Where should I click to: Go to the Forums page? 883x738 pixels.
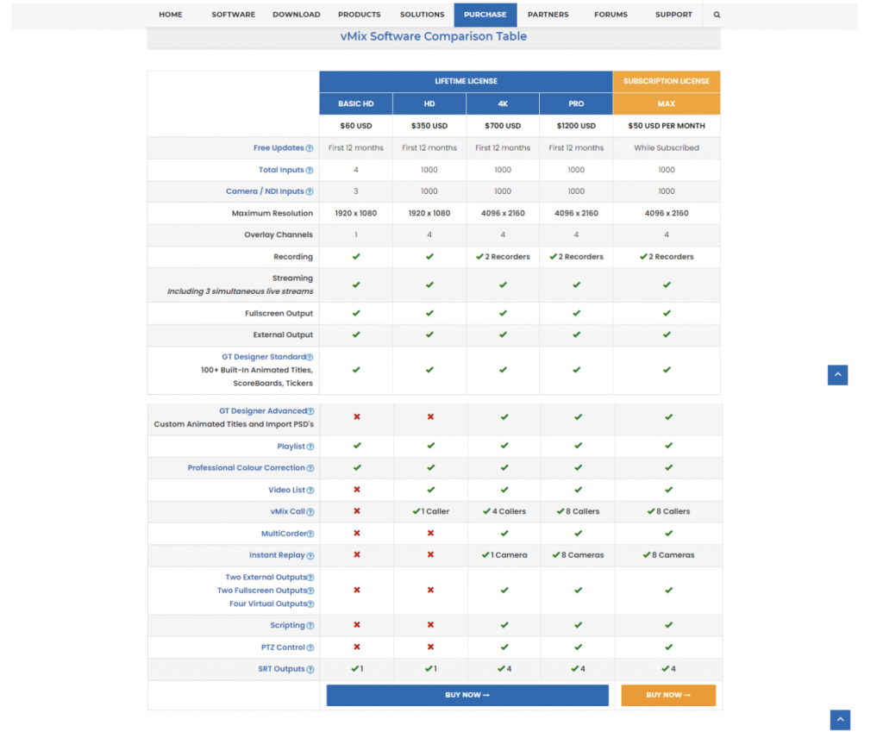tap(611, 15)
